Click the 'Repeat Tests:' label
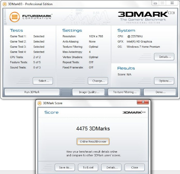Screen dimensions: 180x174 click(71, 62)
